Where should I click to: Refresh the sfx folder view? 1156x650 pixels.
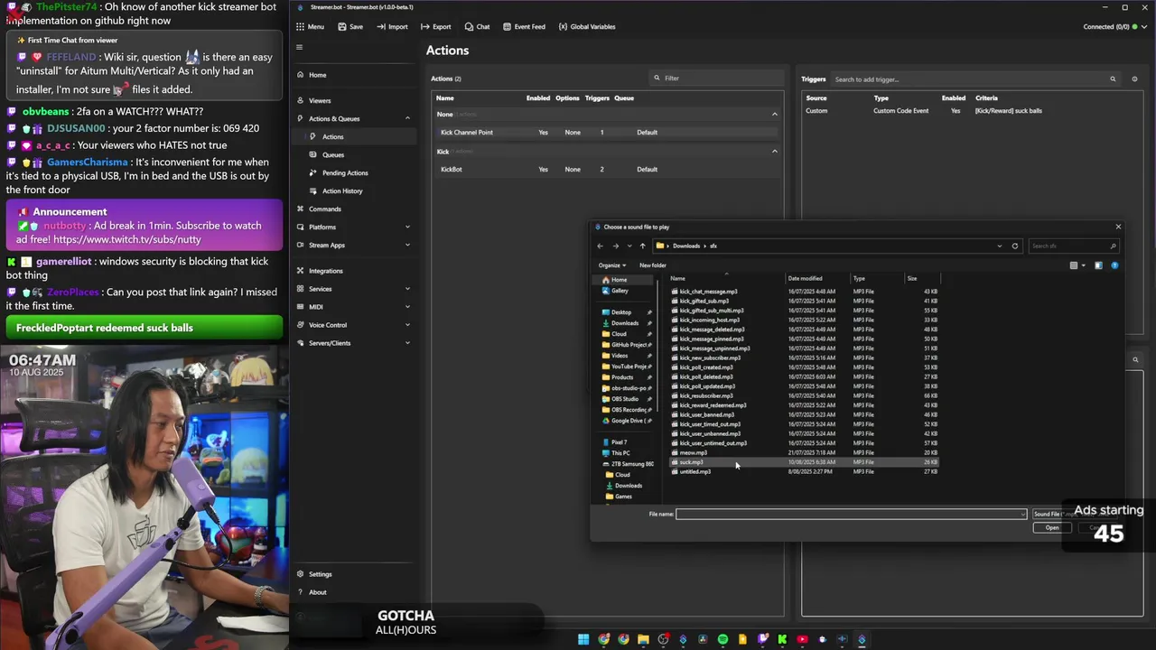coord(1014,246)
